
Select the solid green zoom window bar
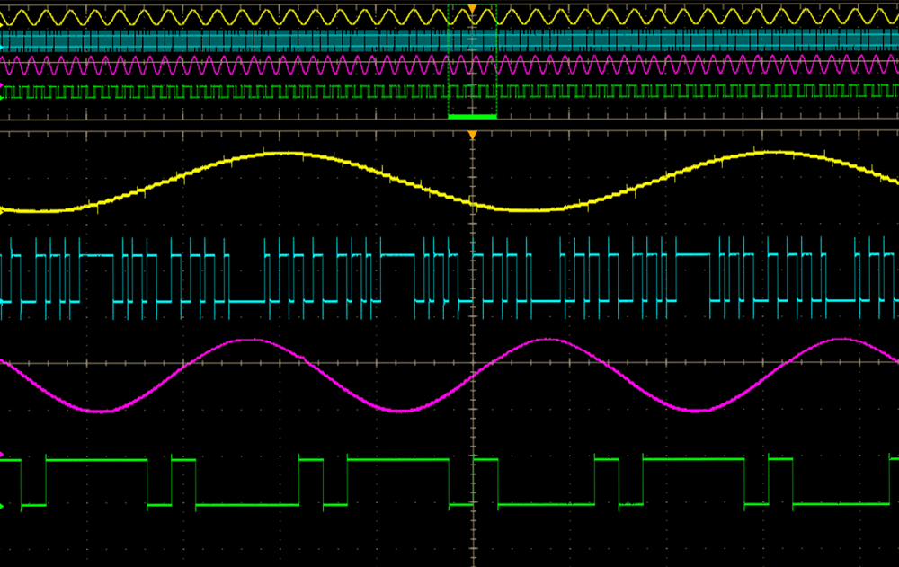[472, 116]
